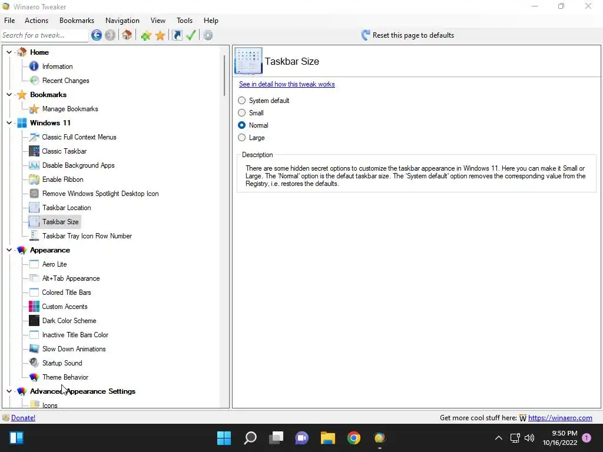Click the Classic Taskbar icon
Viewport: 603px width, 452px height.
(x=34, y=151)
